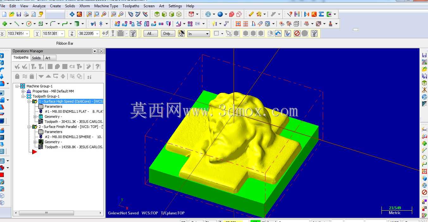Click Operations Manager horizontal scrollbar thumb
This screenshot has width=428, height=222.
tap(47, 213)
